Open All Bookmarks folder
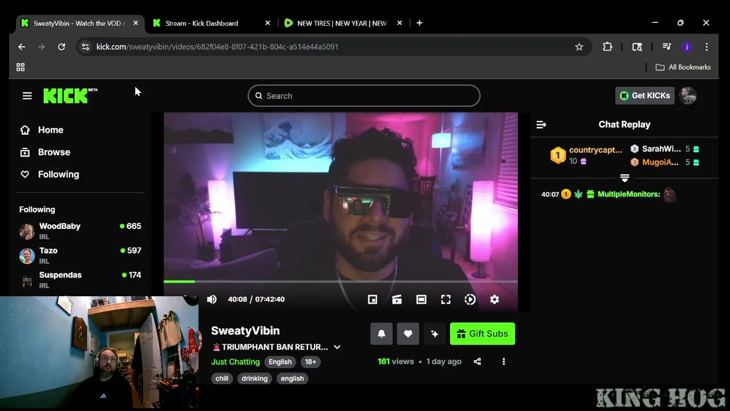The height and width of the screenshot is (411, 730). [683, 67]
